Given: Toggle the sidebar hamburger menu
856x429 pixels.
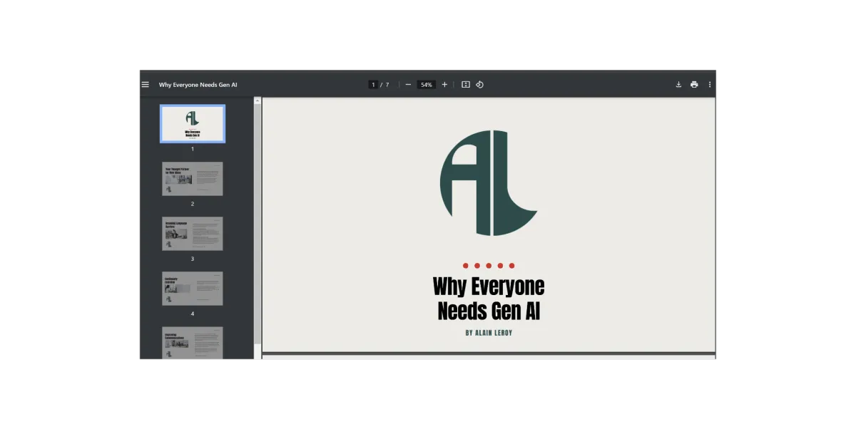Looking at the screenshot, I should (x=146, y=85).
